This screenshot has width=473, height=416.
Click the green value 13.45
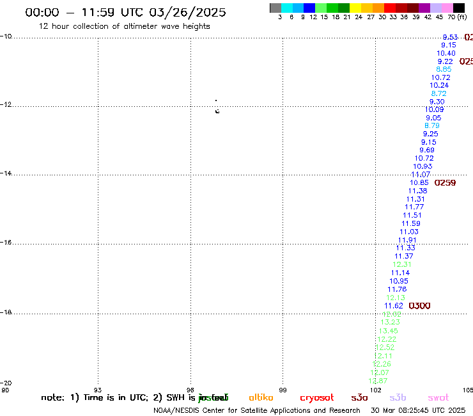[x=389, y=331]
